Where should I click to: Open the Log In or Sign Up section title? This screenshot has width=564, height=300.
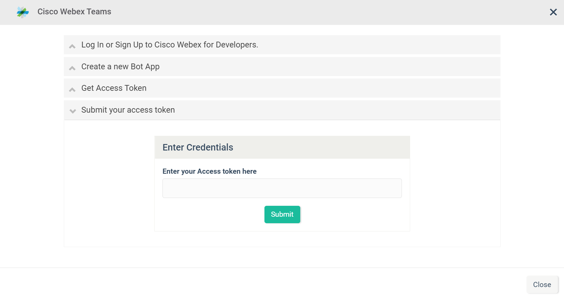click(170, 45)
